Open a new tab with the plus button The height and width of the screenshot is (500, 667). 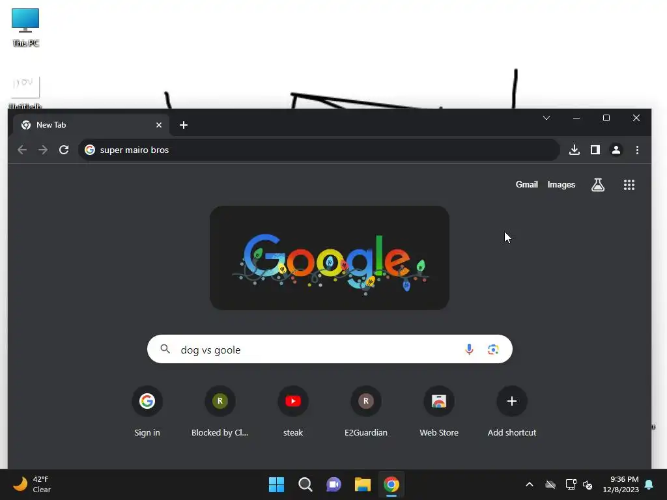[x=184, y=125]
